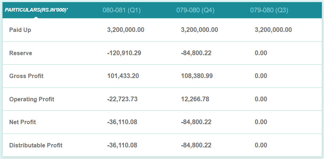
Task: Select Q4 Gross Profit value 108,380.99
Action: tap(197, 76)
